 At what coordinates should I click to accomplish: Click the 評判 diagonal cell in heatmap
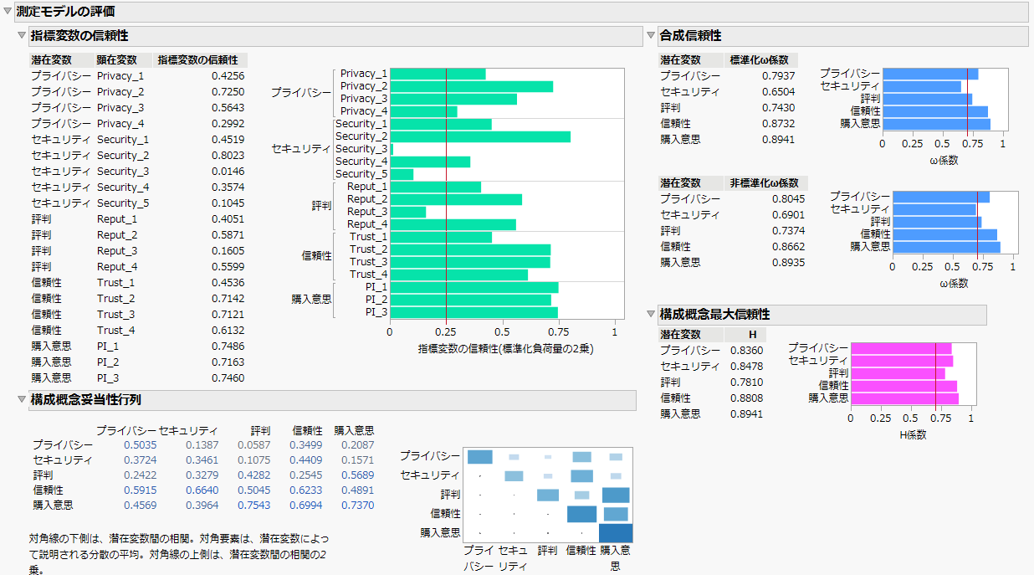tap(548, 495)
